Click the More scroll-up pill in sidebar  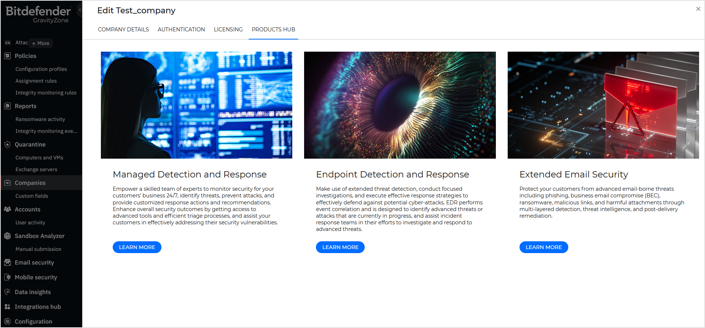(x=41, y=43)
